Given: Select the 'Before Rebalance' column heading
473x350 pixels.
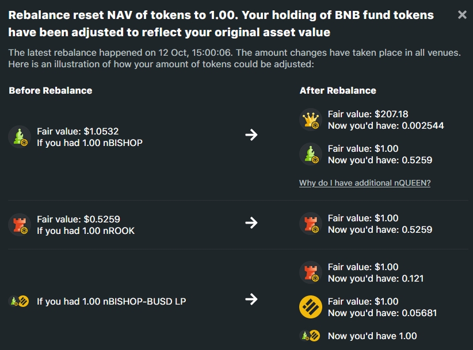Looking at the screenshot, I should [x=51, y=90].
